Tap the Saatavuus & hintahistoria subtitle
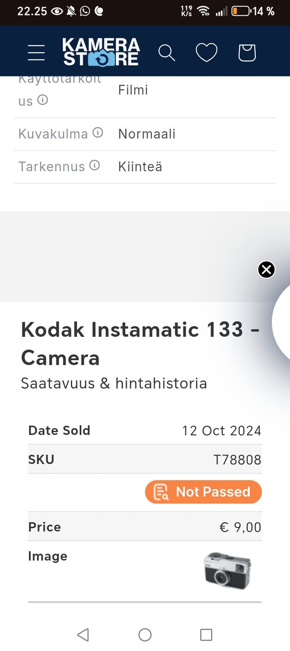This screenshot has height=651, width=290. tap(114, 383)
